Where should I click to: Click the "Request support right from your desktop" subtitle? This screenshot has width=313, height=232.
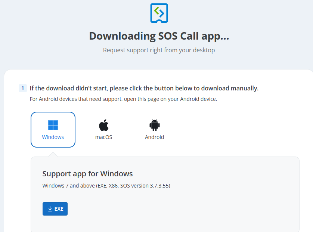[159, 50]
